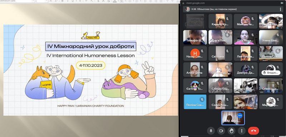Click the name label Аліса Цюпа
Screen dimensions: 286x137
[x=194, y=73]
